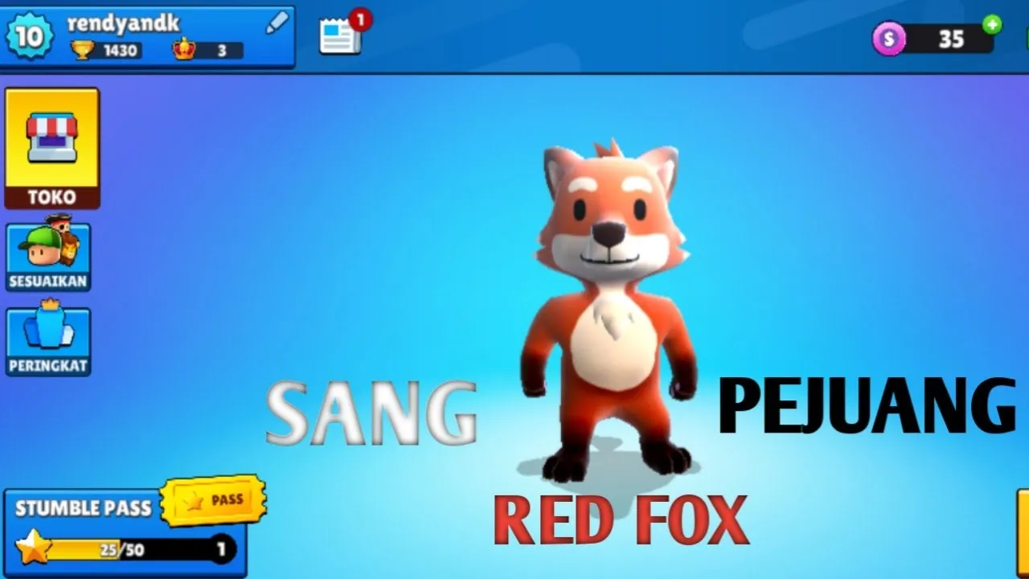Viewport: 1029px width, 579px height.
Task: Open the Stumble Pass panel
Action: [x=125, y=532]
